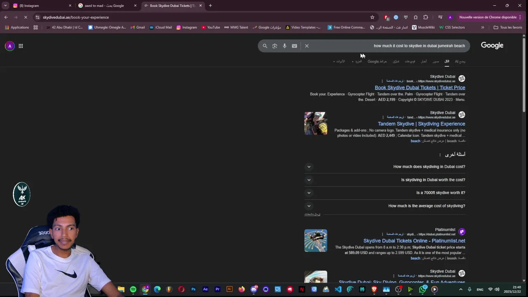Start voice search with microphone icon
The width and height of the screenshot is (528, 297).
pyautogui.click(x=285, y=46)
